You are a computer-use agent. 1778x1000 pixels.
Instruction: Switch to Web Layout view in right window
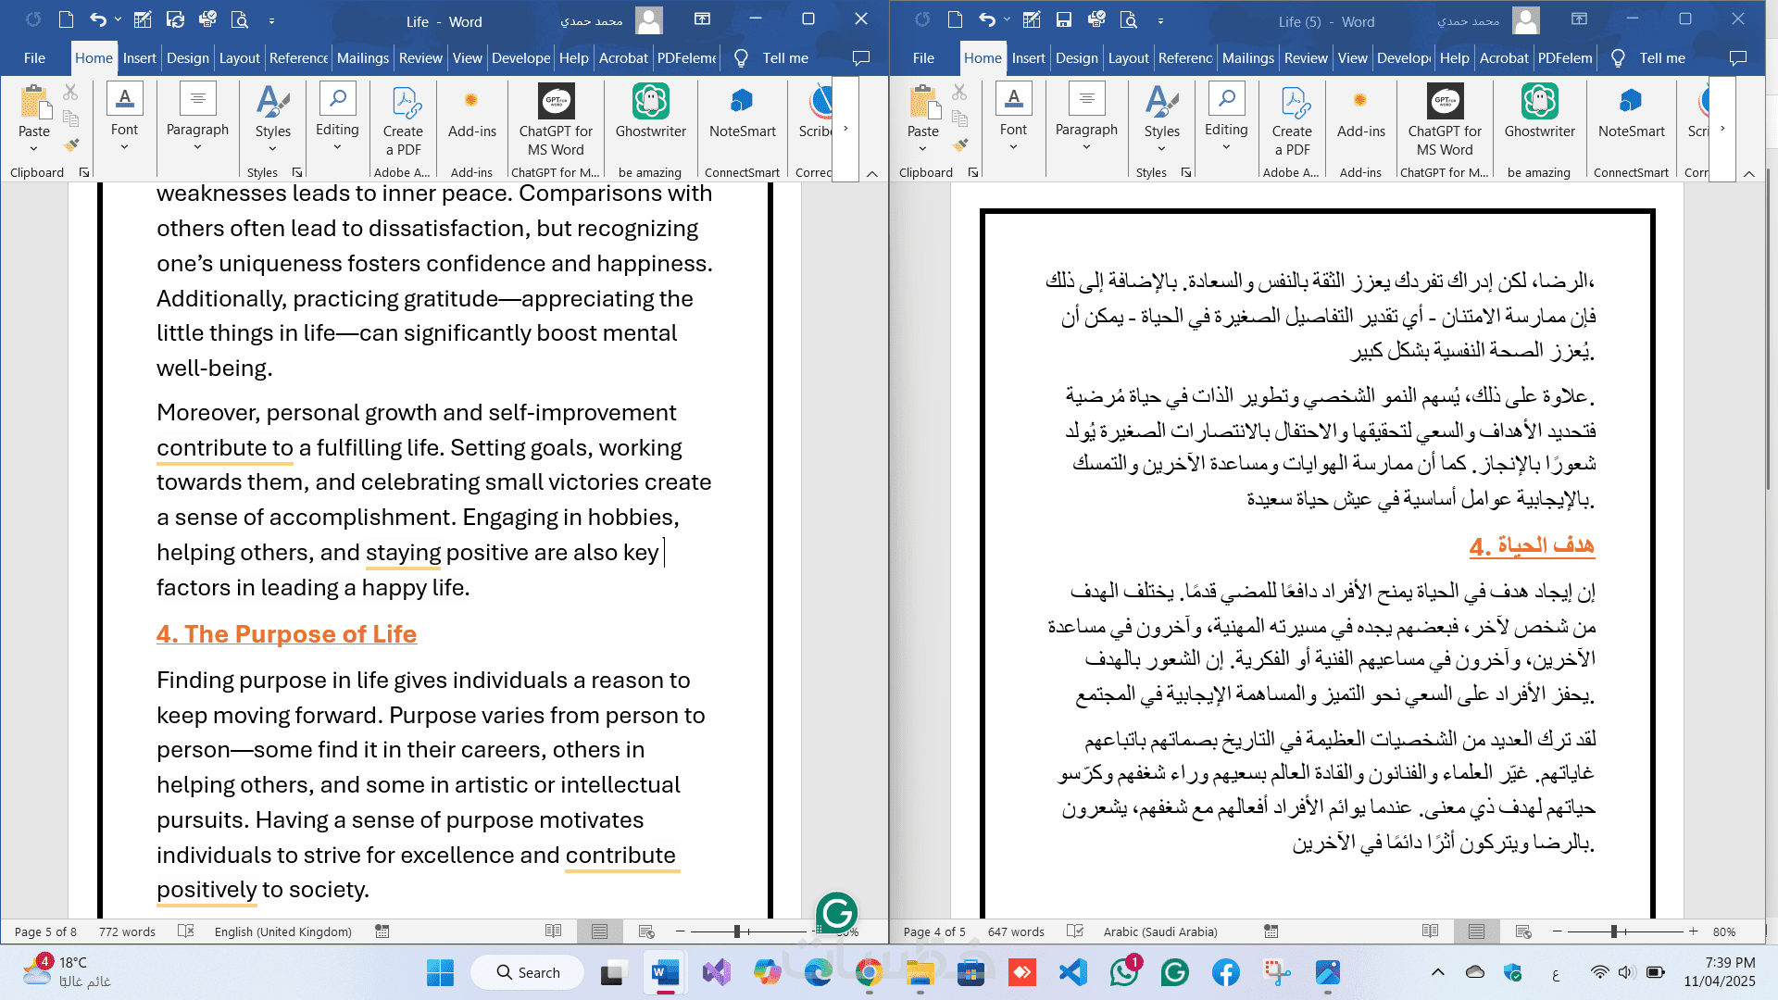(1522, 931)
